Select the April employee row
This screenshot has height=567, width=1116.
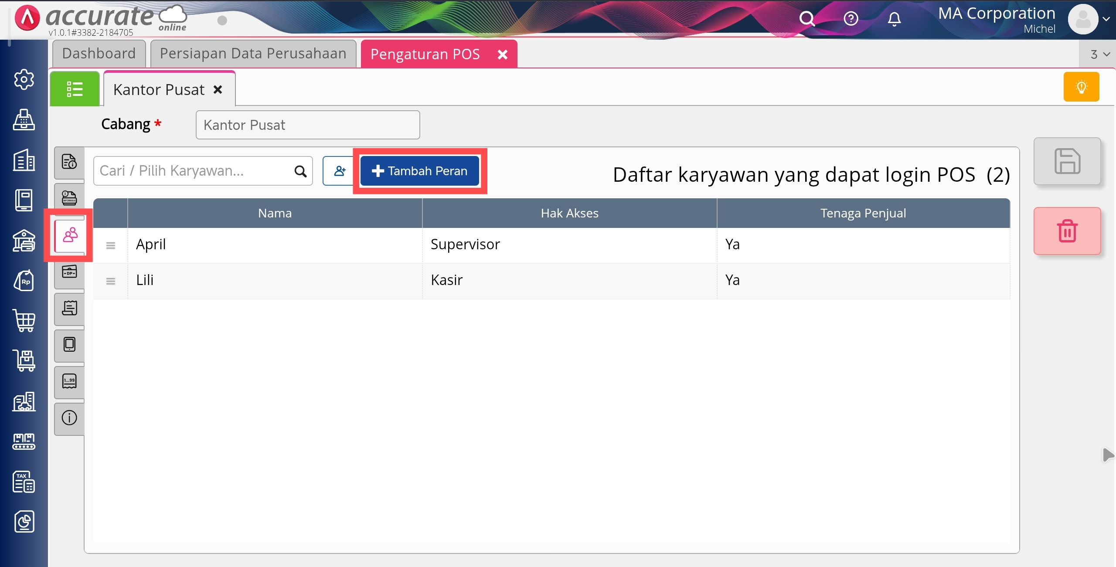(x=275, y=244)
